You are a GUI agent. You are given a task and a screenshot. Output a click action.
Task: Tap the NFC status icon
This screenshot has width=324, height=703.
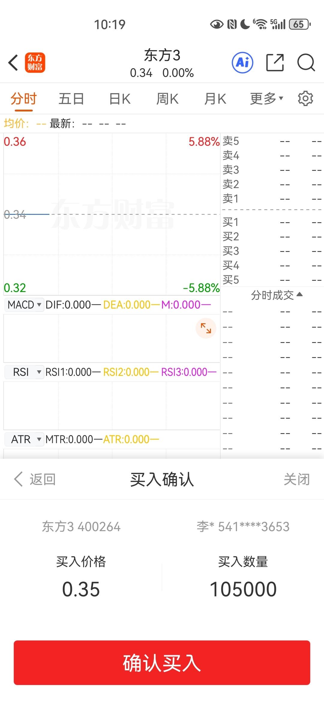232,24
